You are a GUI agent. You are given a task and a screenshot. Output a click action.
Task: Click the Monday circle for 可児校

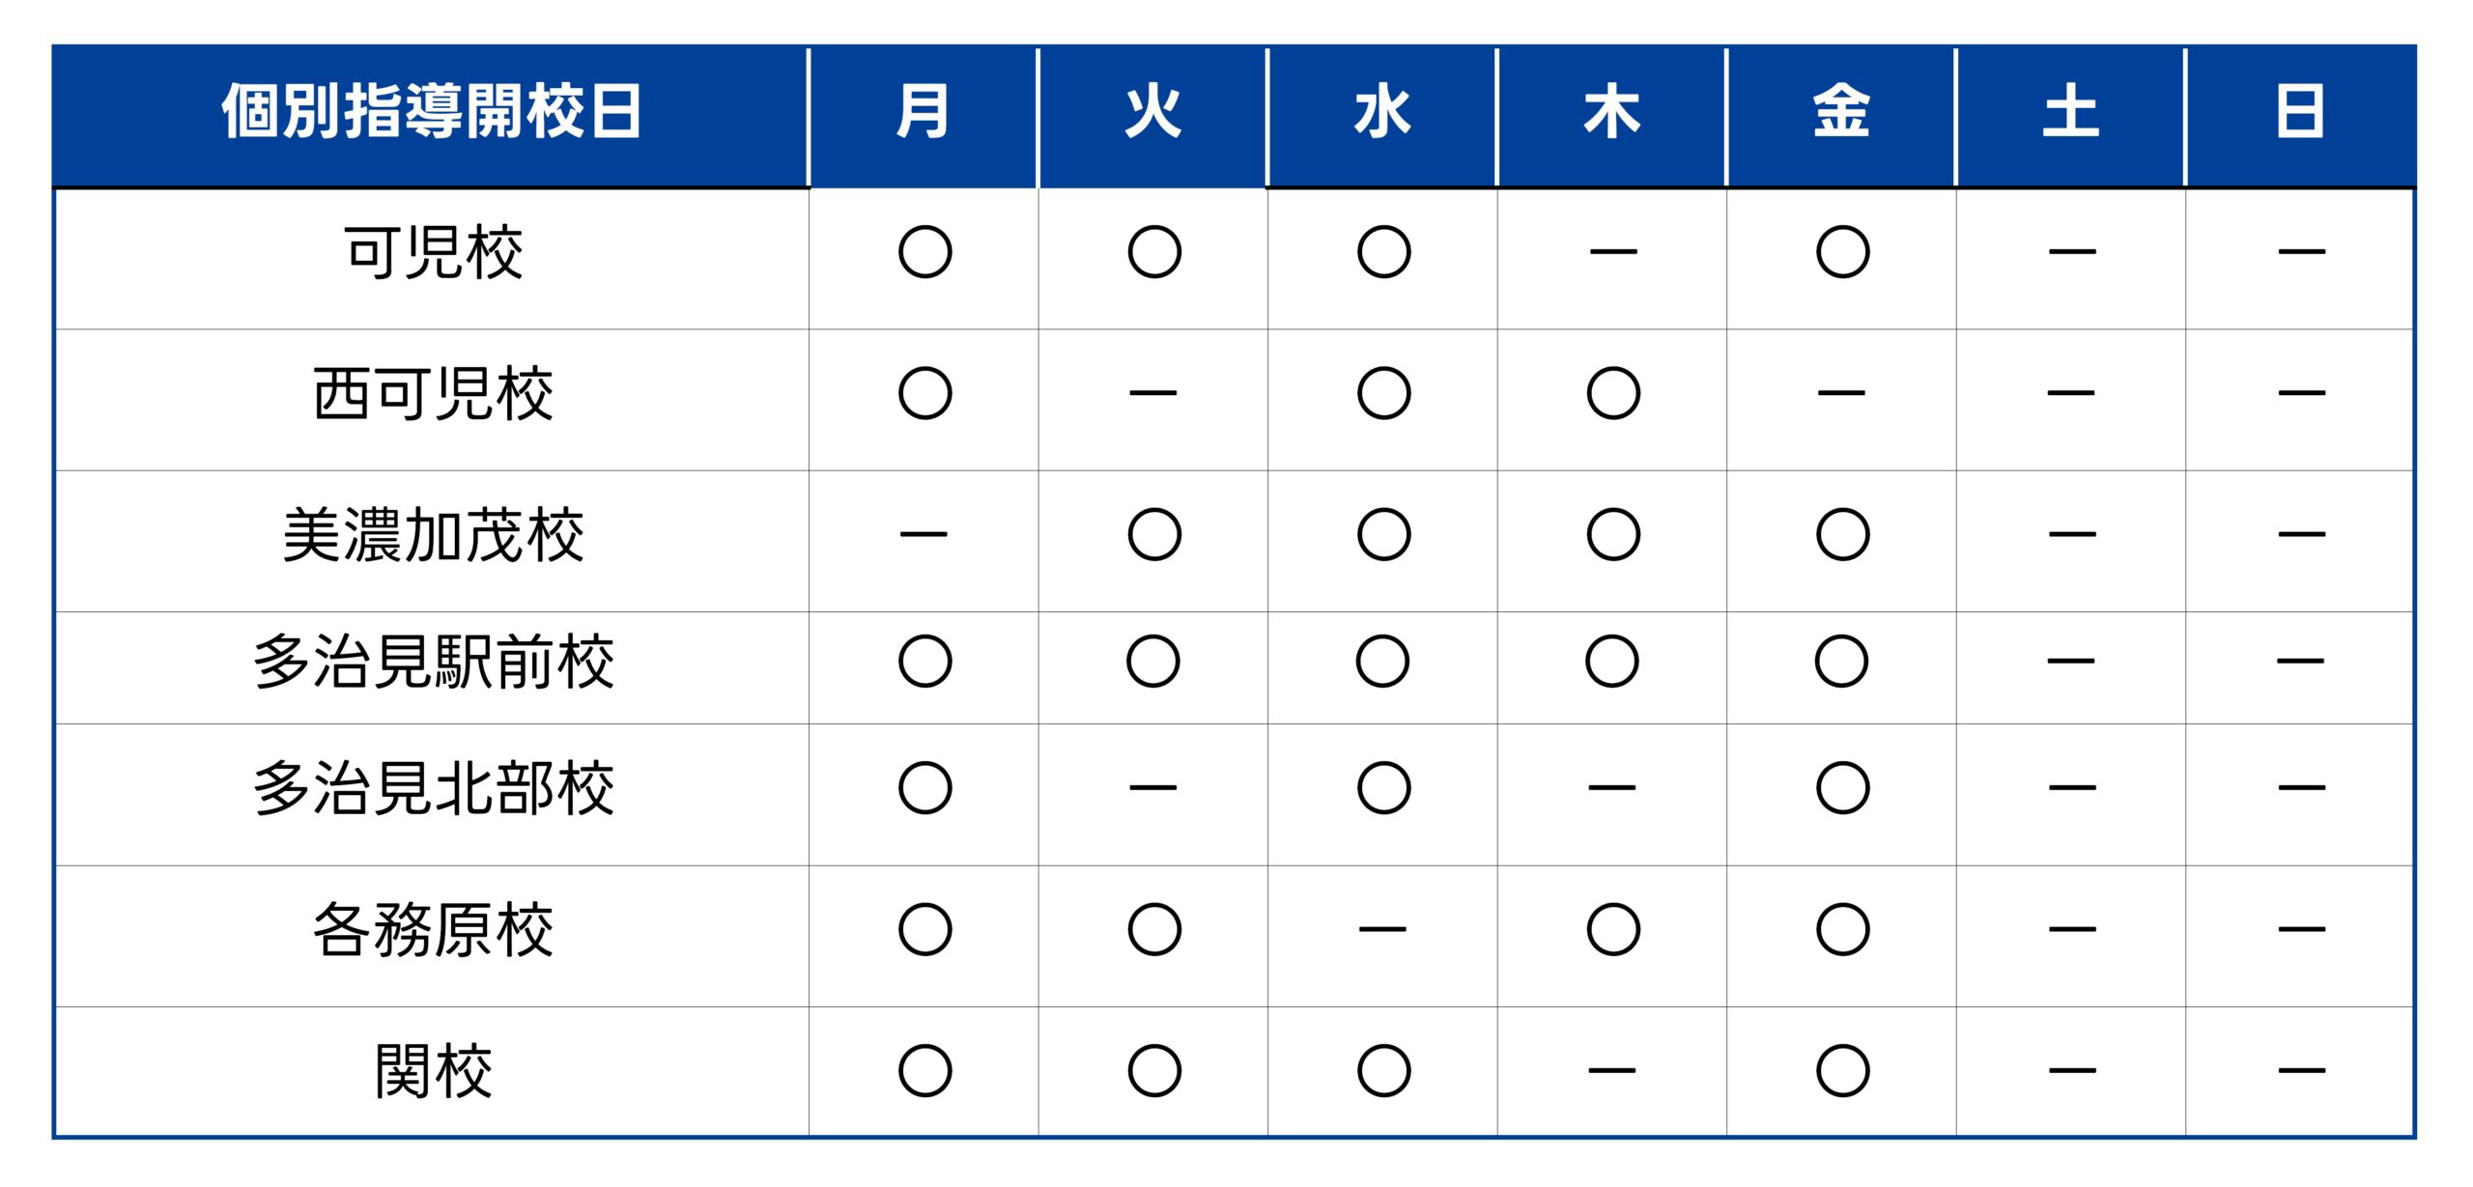(924, 252)
